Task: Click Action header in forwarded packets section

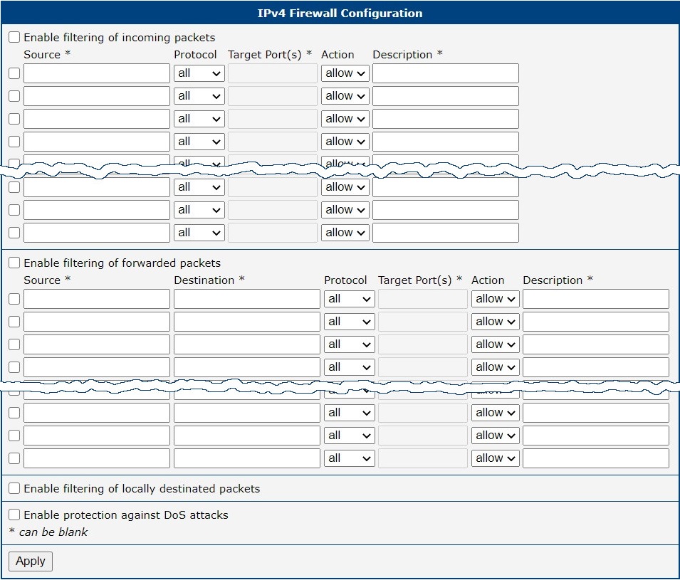Action: click(488, 280)
